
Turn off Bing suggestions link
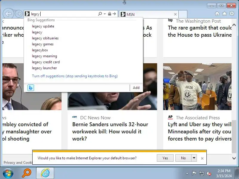(75, 76)
